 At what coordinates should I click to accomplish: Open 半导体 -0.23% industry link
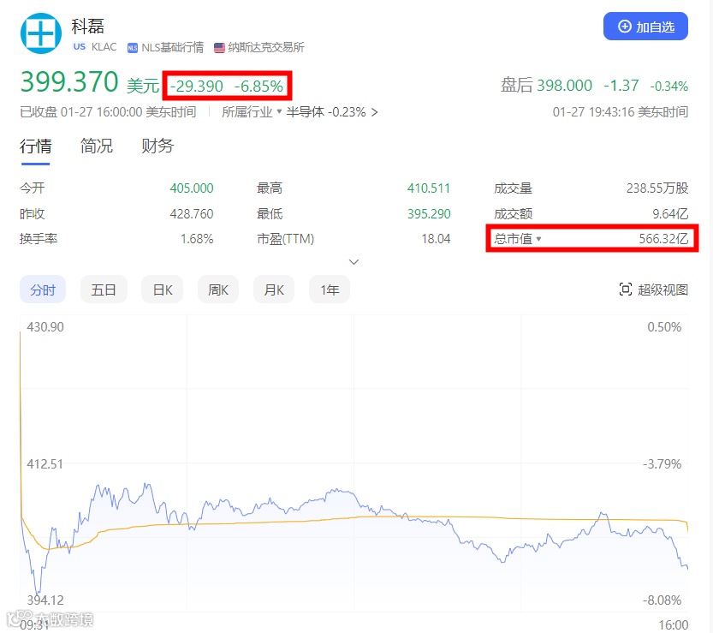pos(331,112)
